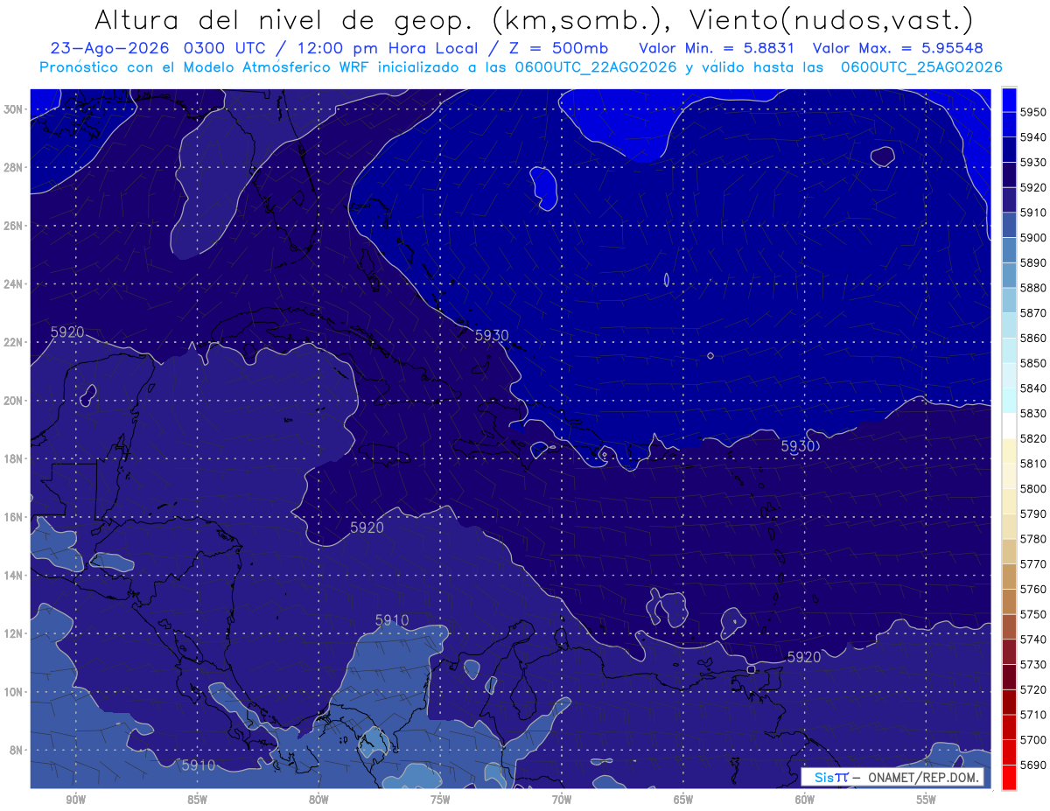Click the 28N latitude axis label
Image resolution: width=1050 pixels, height=811 pixels.
coord(13,167)
